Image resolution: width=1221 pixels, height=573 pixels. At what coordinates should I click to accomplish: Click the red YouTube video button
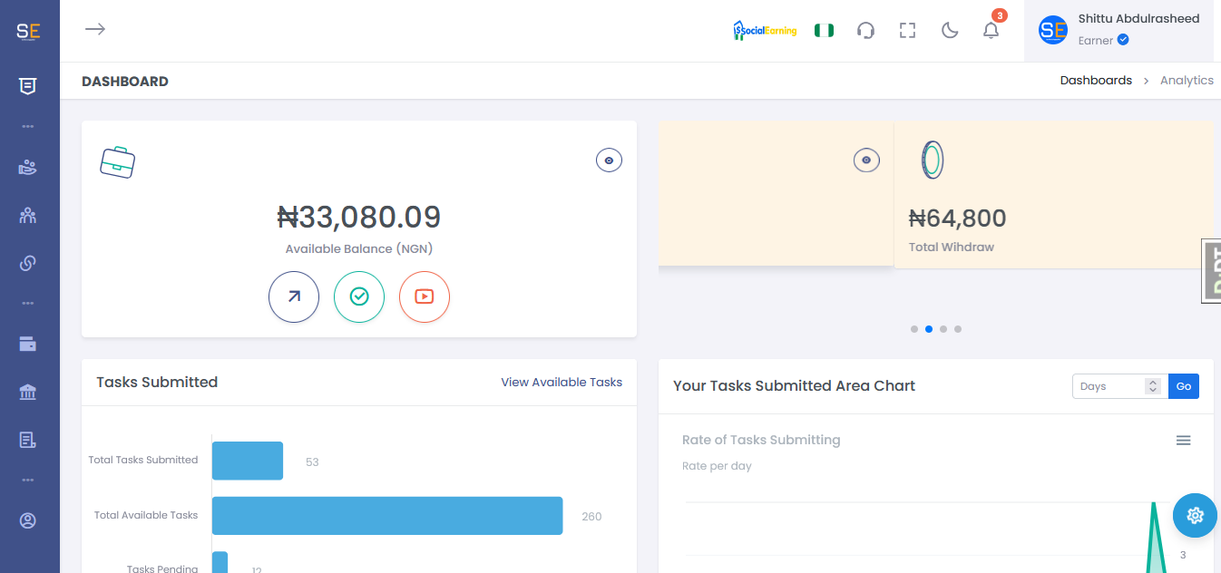coord(425,296)
